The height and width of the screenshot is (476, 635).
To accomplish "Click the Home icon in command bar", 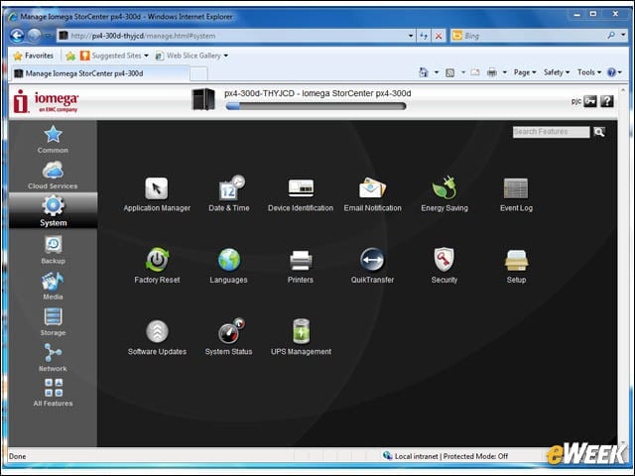I will 424,72.
